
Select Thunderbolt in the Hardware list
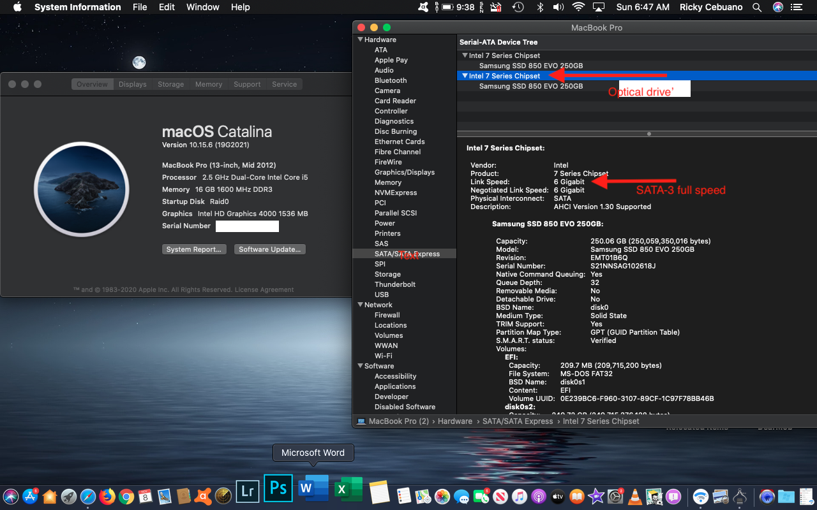coord(395,284)
